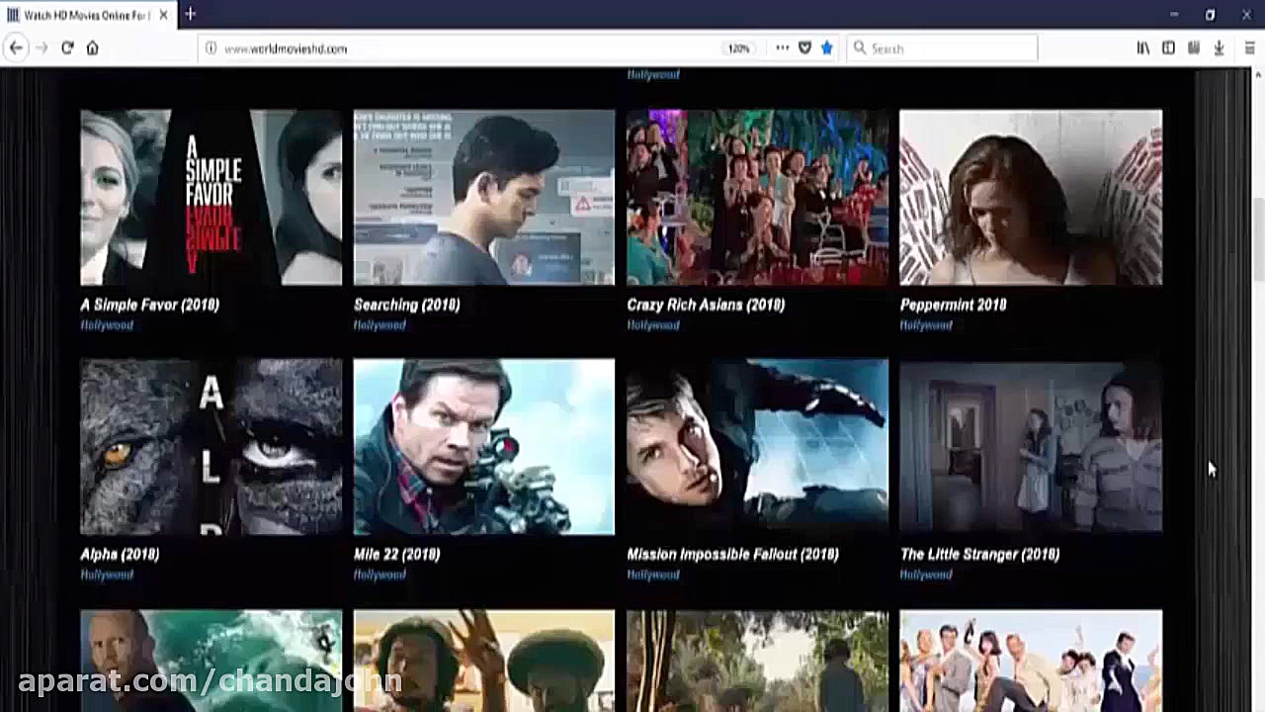
Task: Go to the browser home page
Action: [92, 47]
